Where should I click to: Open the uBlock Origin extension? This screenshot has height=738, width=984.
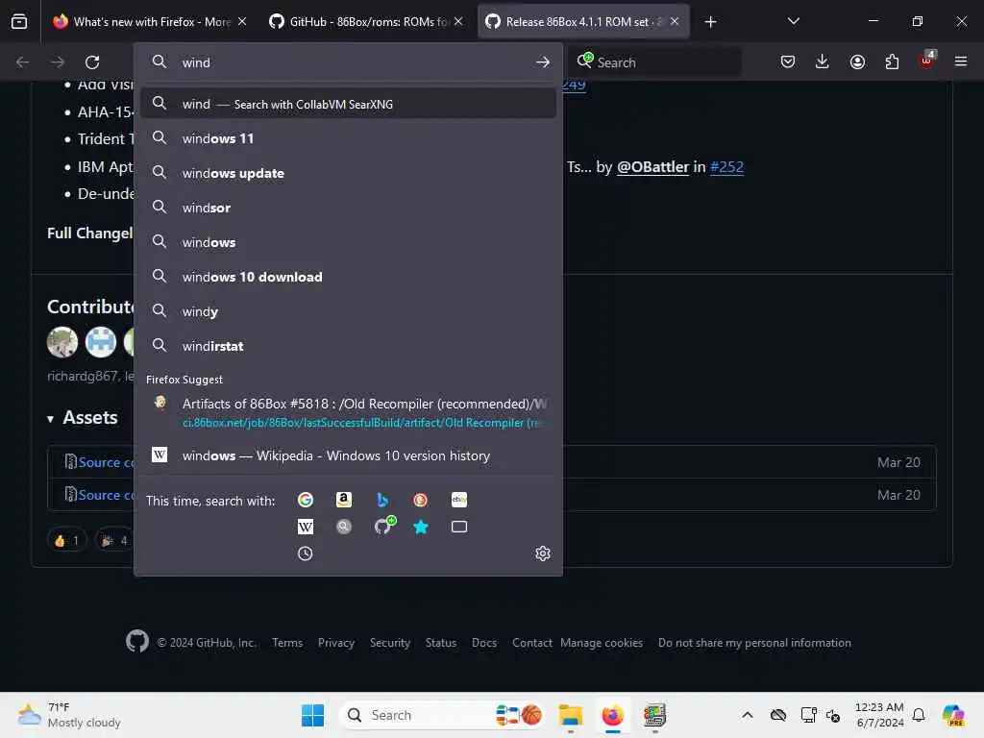click(x=927, y=61)
